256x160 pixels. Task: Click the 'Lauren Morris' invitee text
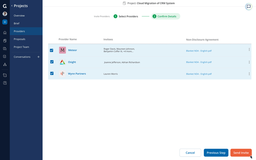[x=111, y=74]
